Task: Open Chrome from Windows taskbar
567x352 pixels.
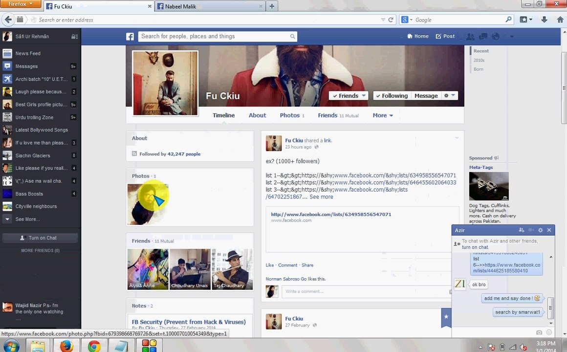Action: coord(94,346)
